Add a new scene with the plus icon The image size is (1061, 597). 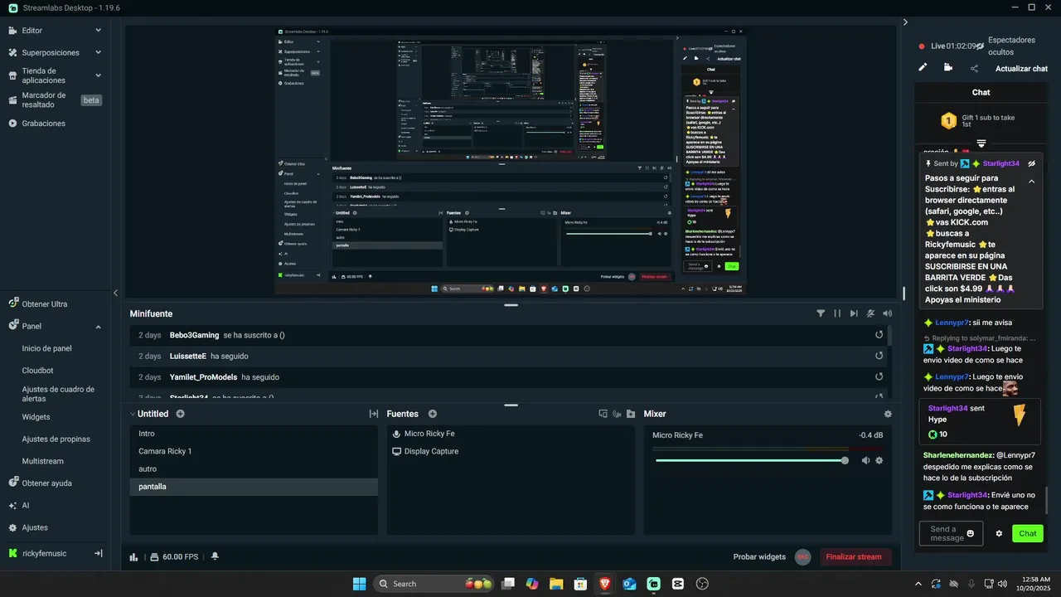(180, 414)
